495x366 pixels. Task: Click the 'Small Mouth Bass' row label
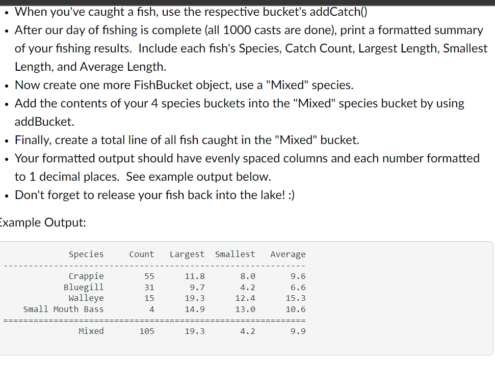coord(63,309)
